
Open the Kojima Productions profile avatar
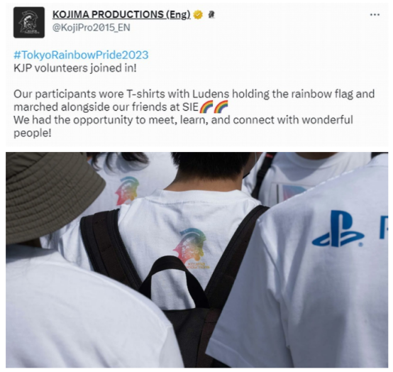(x=29, y=22)
